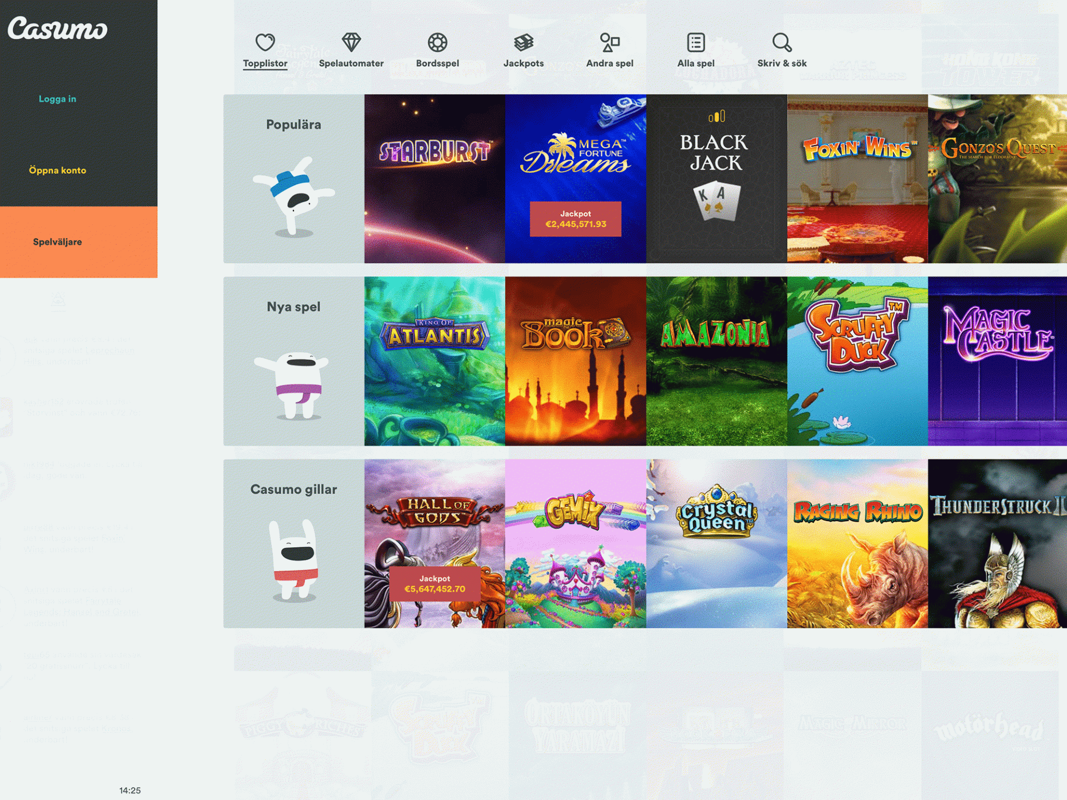Open the Spelväljare orange button
Image resolution: width=1067 pixels, height=800 pixels.
coord(78,242)
